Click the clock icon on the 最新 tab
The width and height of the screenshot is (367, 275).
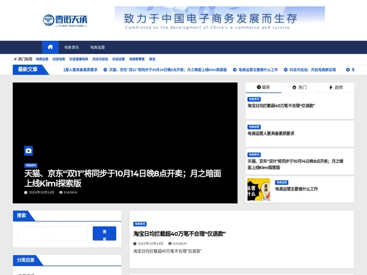click(258, 87)
